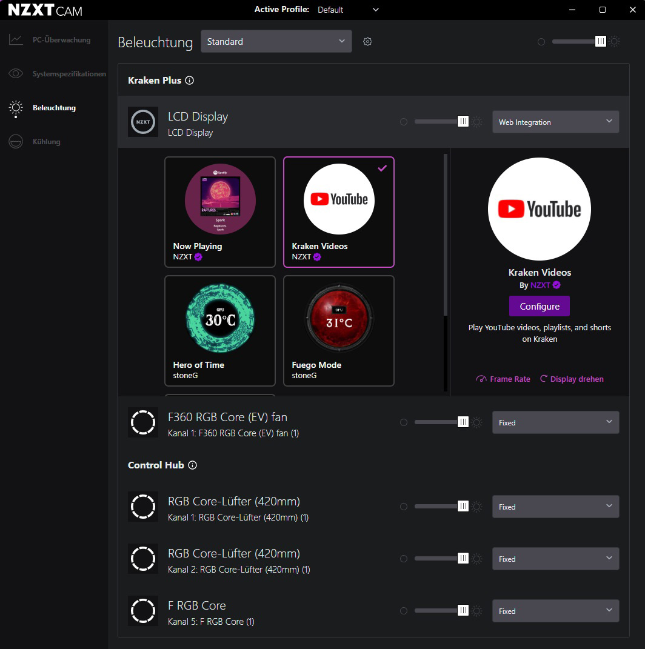Minimize the NZXT CAM window
The height and width of the screenshot is (649, 645).
[x=572, y=10]
